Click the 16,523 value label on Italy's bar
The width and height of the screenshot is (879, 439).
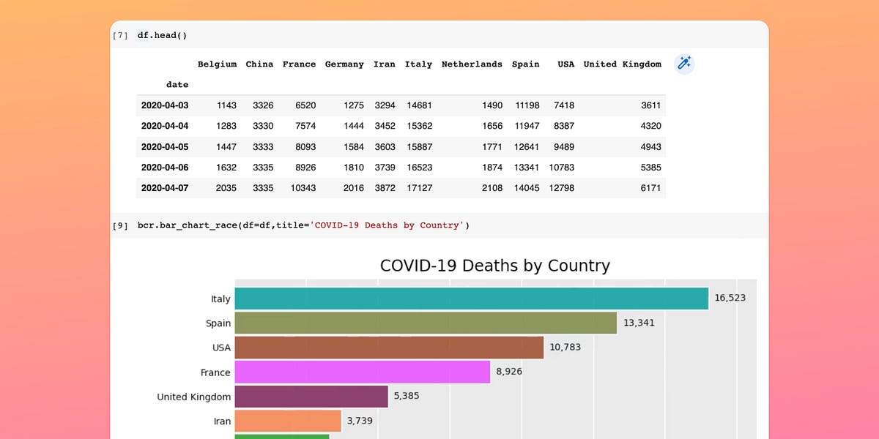[730, 298]
